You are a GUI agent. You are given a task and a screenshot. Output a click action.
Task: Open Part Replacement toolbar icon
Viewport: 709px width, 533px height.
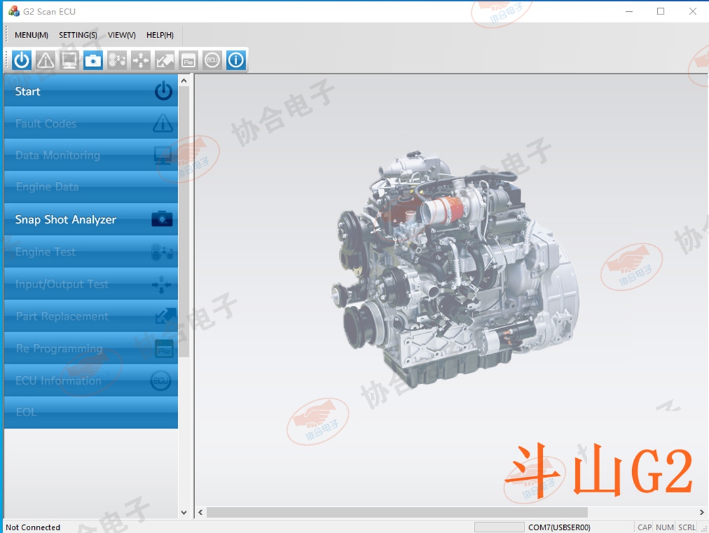[165, 60]
